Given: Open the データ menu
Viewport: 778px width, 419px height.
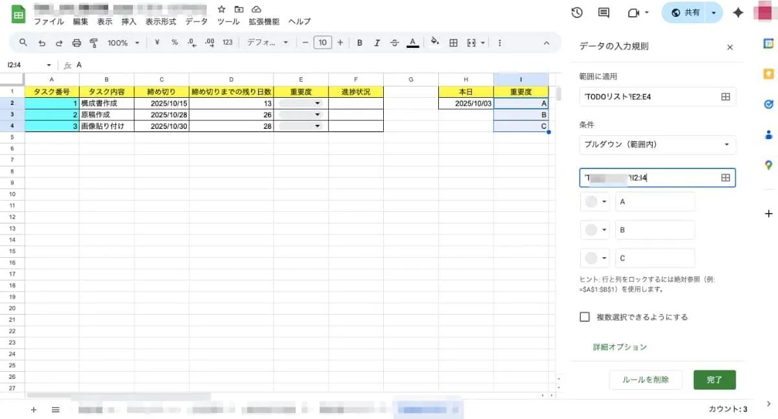Looking at the screenshot, I should tap(196, 21).
